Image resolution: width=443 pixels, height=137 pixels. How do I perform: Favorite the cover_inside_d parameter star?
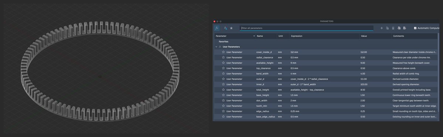click(223, 52)
